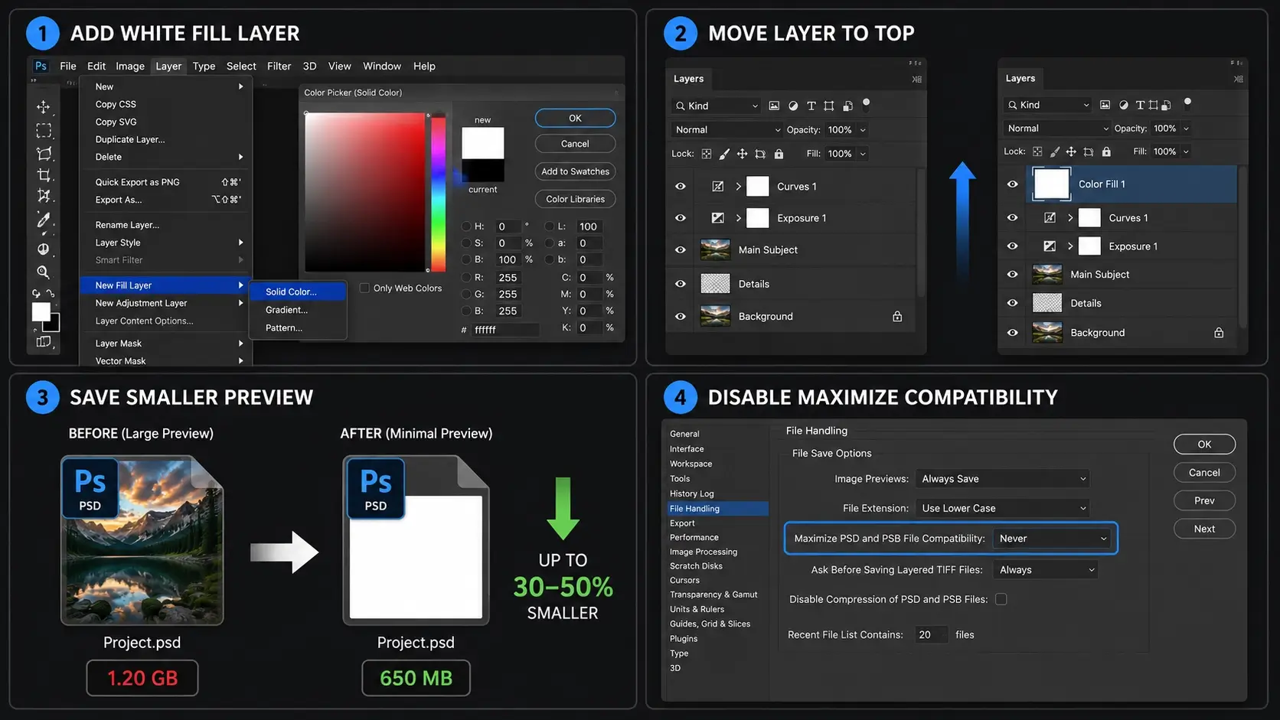Select the Zoom magnifier tool
Screen dimensions: 1280x720
(x=44, y=272)
